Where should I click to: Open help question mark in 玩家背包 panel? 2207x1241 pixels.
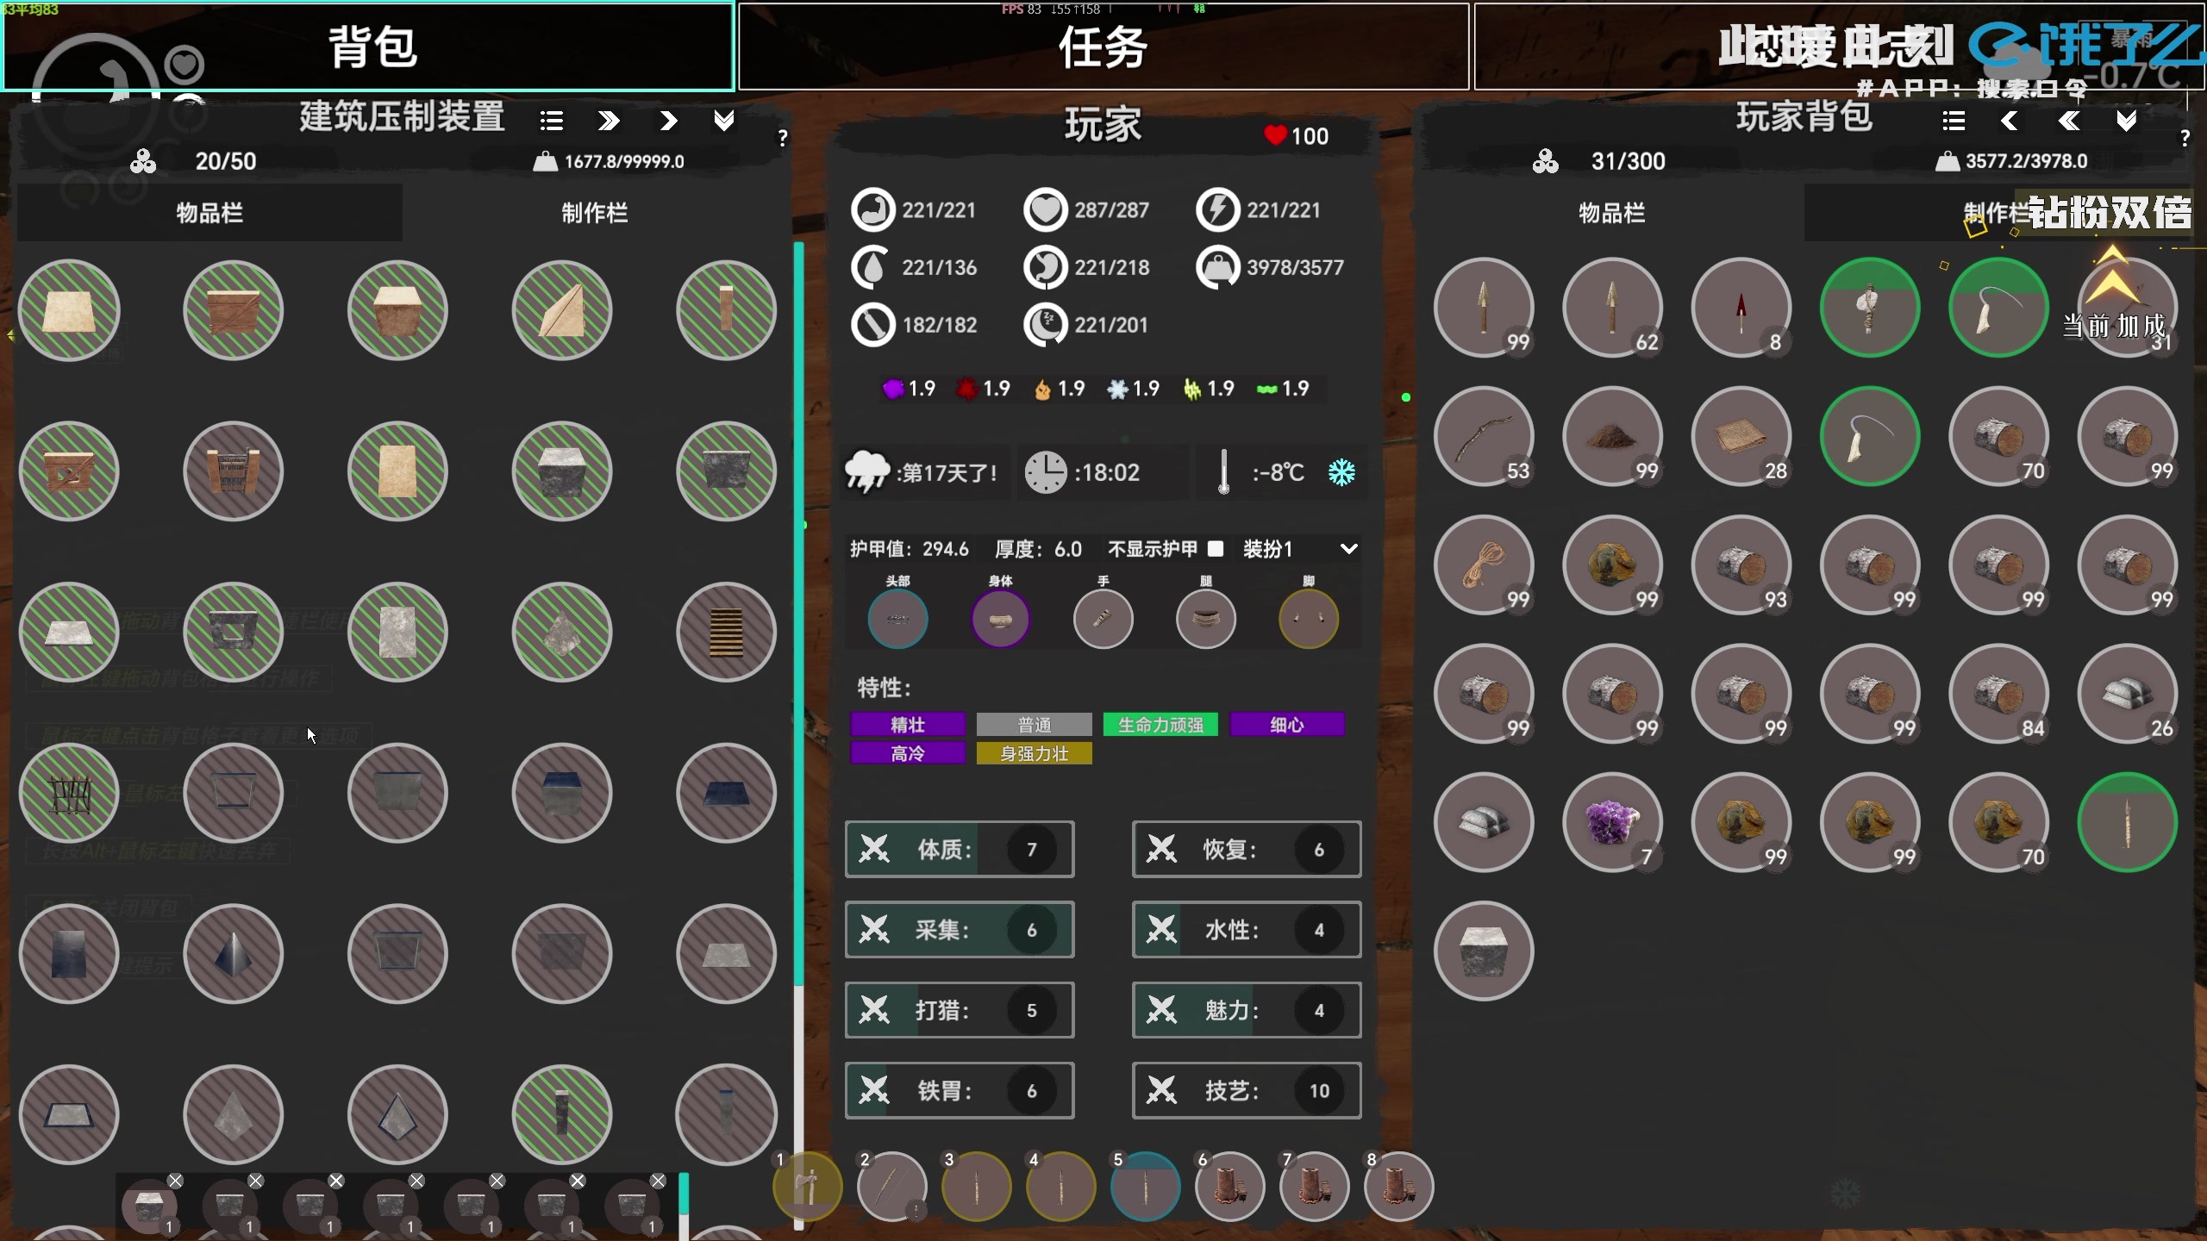2185,138
